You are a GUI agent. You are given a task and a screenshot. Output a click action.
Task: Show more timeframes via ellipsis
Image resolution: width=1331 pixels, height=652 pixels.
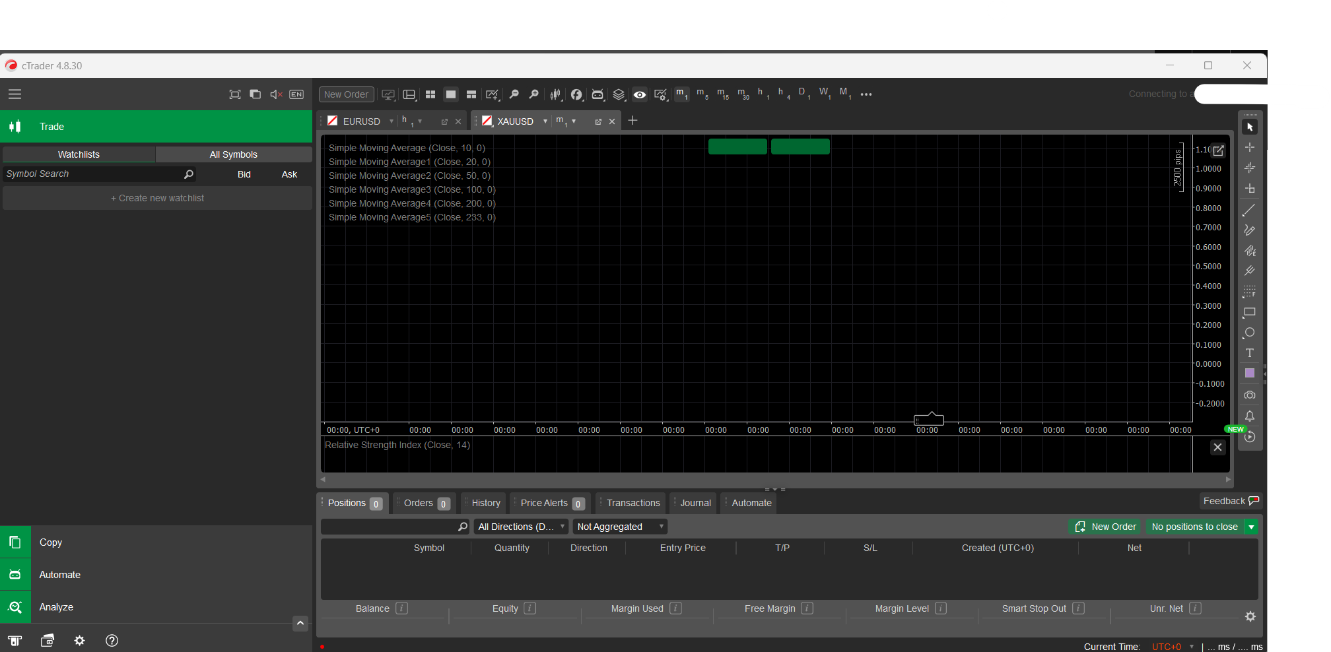[x=866, y=94]
